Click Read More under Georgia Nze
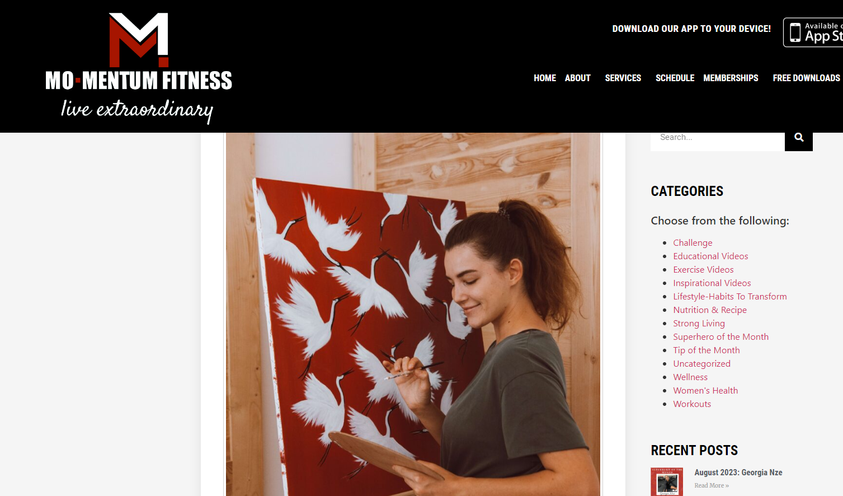The image size is (843, 496). click(712, 485)
